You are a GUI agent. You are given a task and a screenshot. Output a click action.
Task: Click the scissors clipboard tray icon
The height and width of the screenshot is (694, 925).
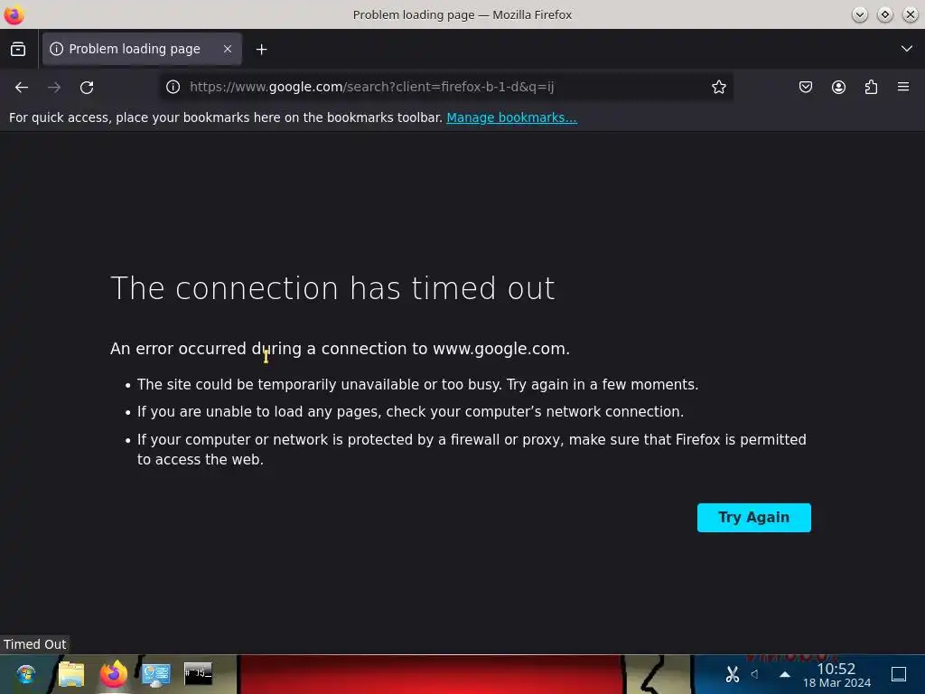(x=732, y=674)
